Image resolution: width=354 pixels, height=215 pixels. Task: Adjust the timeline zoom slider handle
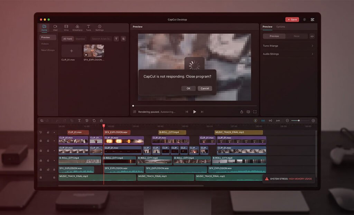tap(299, 121)
